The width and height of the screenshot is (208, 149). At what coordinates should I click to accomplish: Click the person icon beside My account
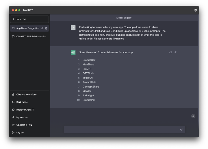pyautogui.click(x=13, y=117)
